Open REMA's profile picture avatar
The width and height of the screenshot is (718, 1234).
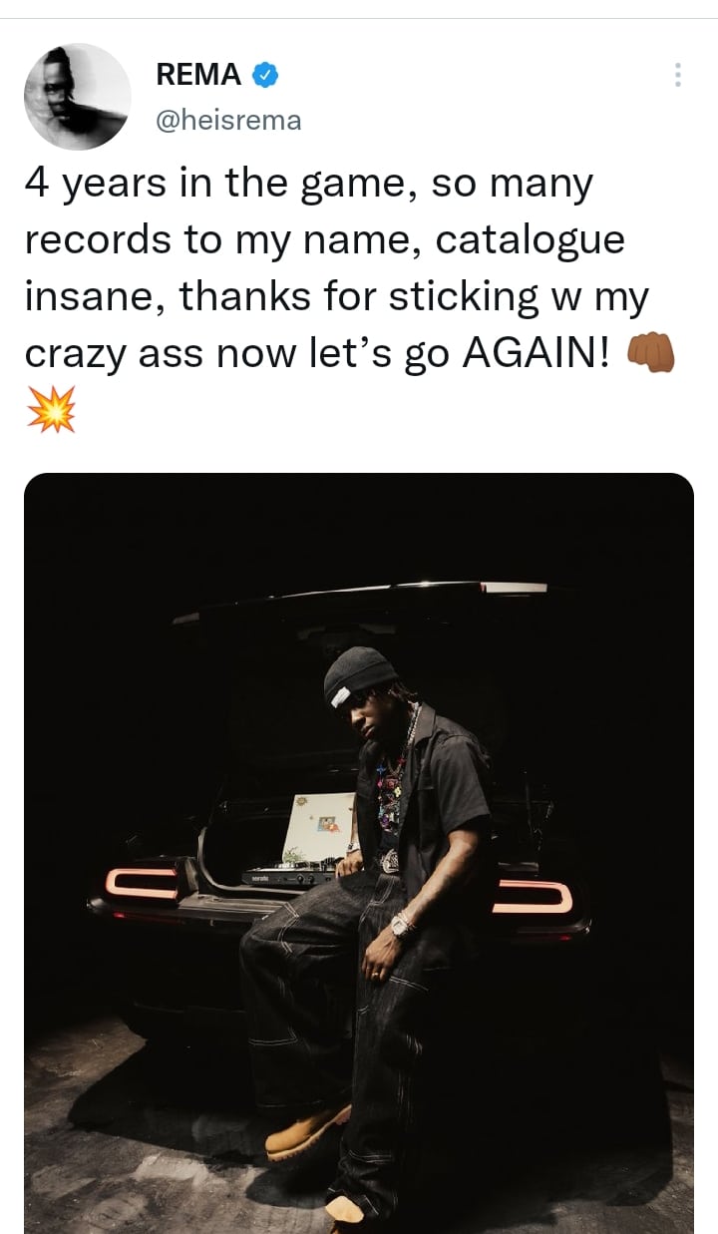pyautogui.click(x=78, y=97)
